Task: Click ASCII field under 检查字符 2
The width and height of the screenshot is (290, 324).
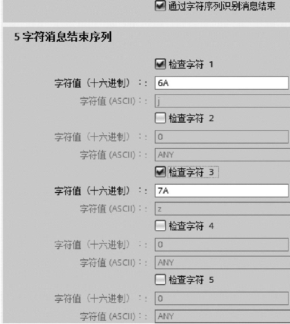Action: (222, 155)
